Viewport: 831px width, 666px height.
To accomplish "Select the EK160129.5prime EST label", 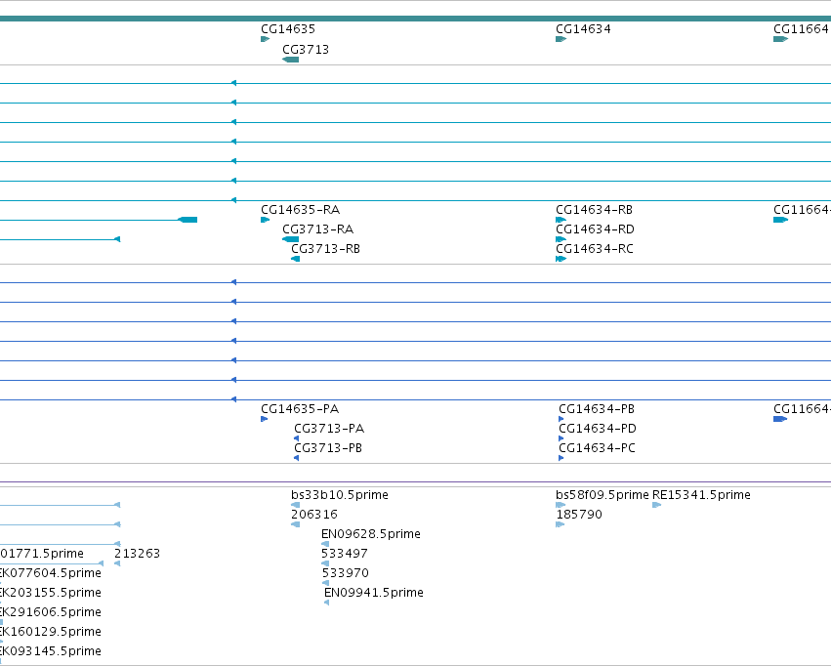I will pyautogui.click(x=50, y=632).
